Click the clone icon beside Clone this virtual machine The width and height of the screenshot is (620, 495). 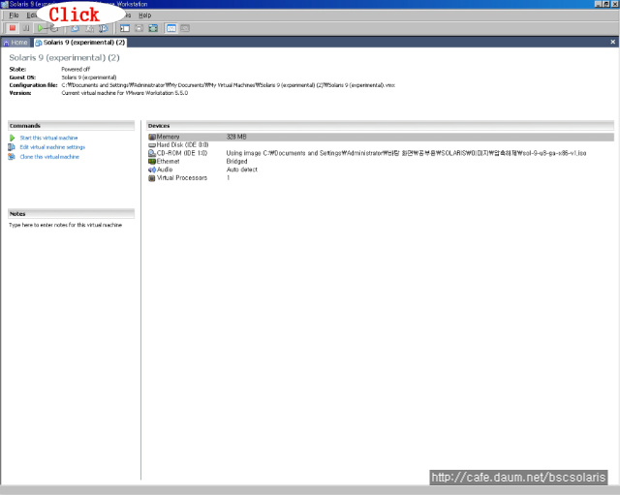point(12,157)
